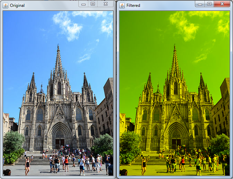The image size is (233, 179).
Task: Click the yellow-green image in the Filtered window
Action: (x=175, y=93)
